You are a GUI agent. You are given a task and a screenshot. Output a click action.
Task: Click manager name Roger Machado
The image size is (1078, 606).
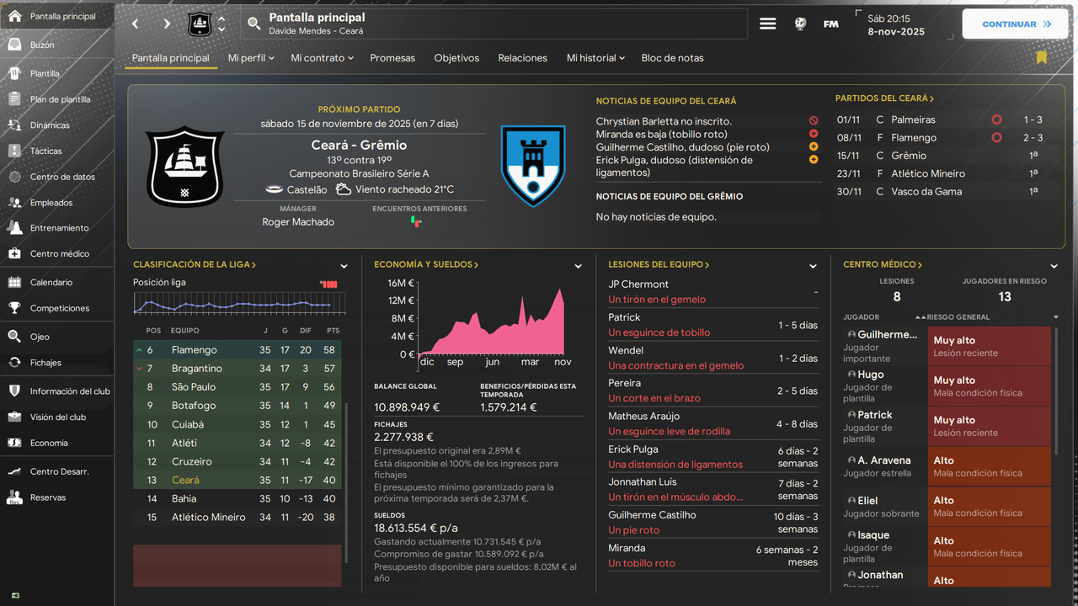point(298,222)
